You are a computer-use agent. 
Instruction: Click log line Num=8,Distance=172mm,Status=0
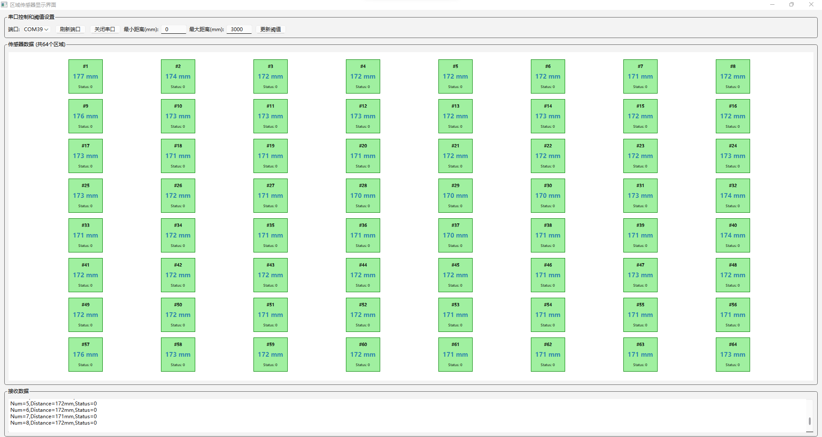click(x=54, y=423)
